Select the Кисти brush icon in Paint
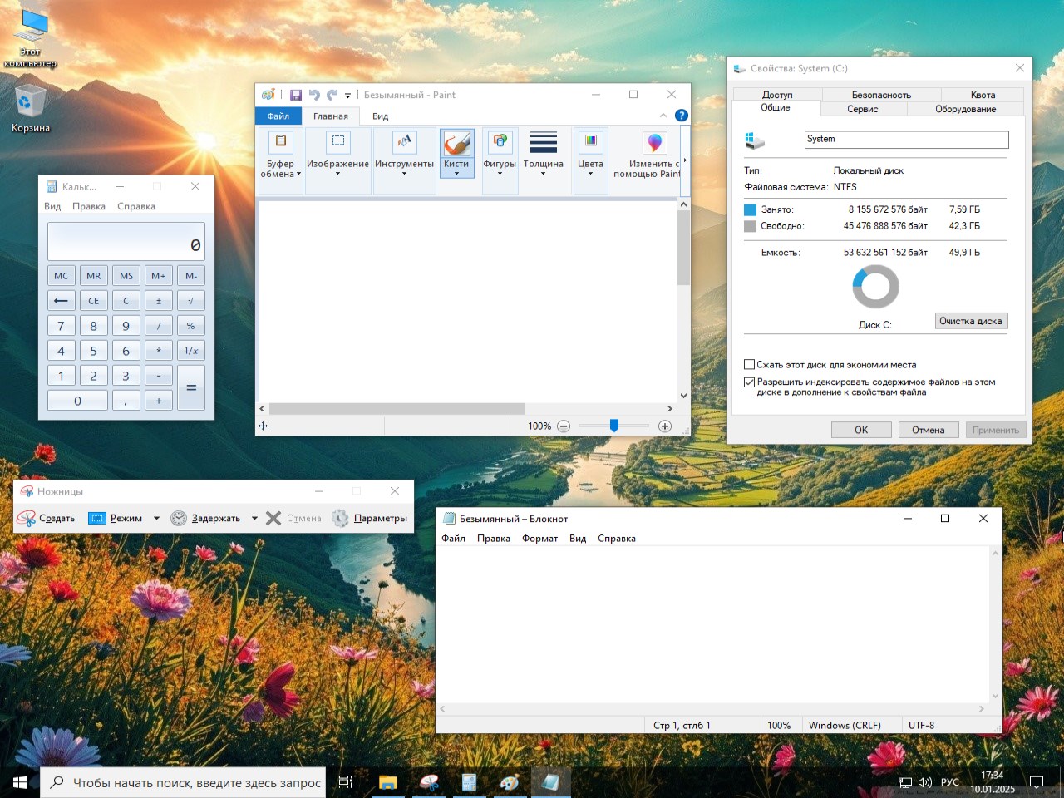This screenshot has height=798, width=1064. [456, 143]
